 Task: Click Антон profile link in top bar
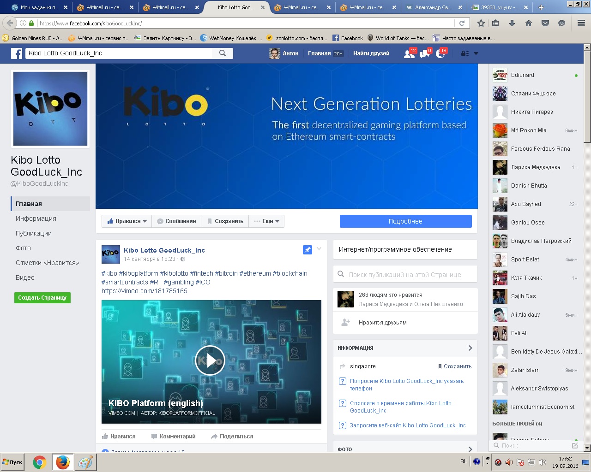[x=284, y=53]
